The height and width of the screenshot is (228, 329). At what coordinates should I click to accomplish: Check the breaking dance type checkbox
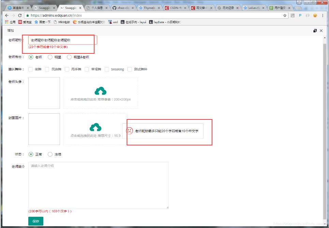point(107,69)
